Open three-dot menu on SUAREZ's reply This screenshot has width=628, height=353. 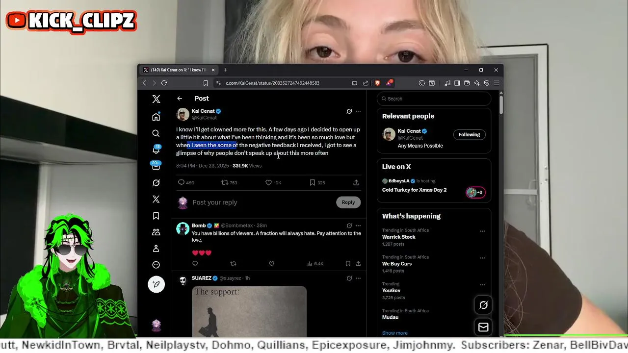click(x=358, y=278)
